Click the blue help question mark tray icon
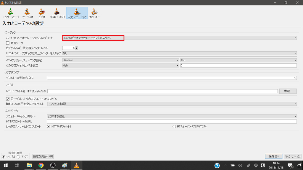 click(217, 165)
